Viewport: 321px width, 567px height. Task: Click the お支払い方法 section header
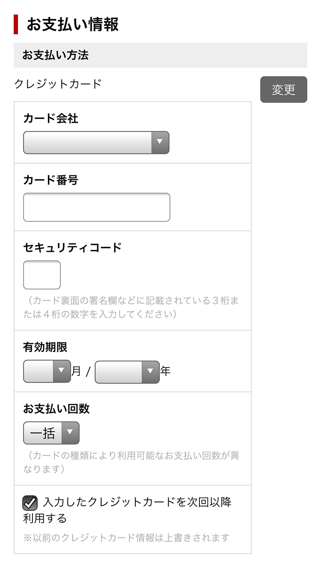pos(56,55)
